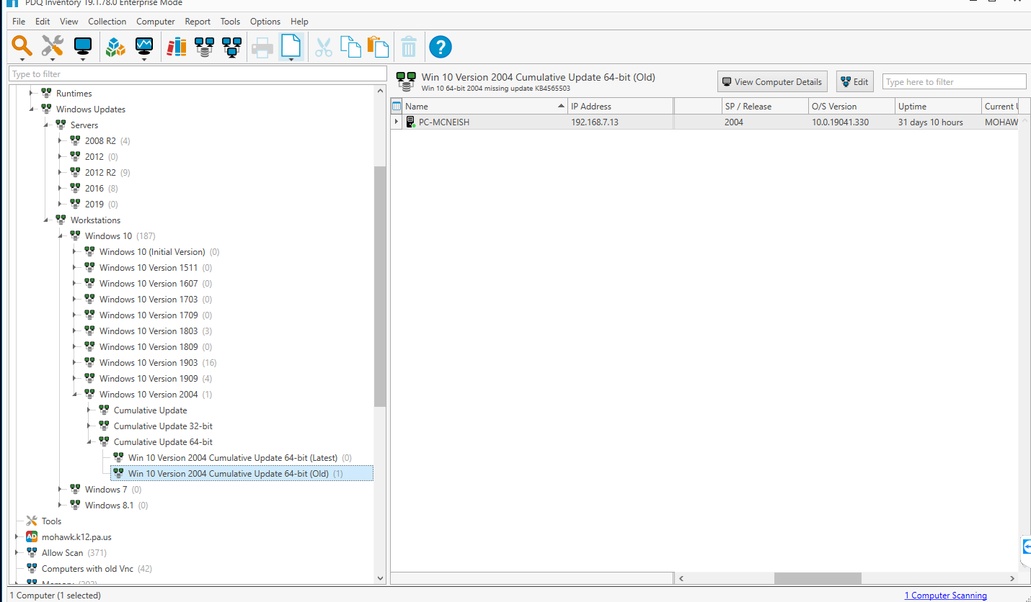Open the Collection menu
The height and width of the screenshot is (602, 1031).
click(107, 22)
